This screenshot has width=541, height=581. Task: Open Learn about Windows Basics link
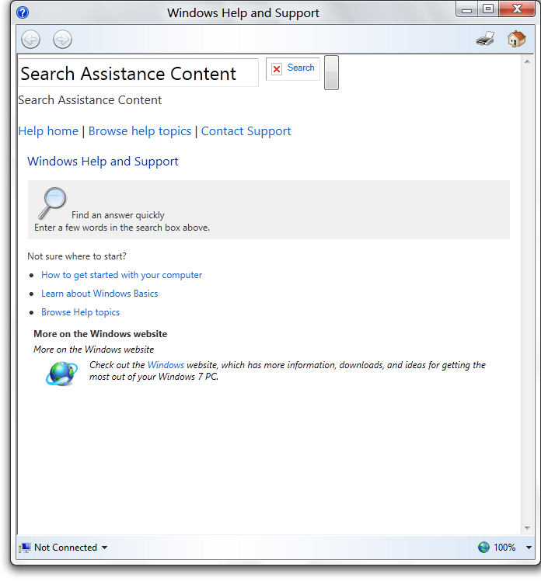(x=99, y=294)
